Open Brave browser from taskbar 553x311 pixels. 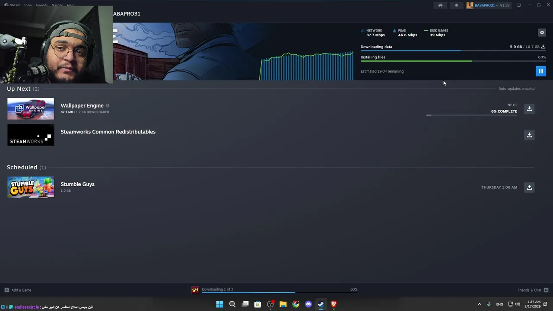point(334,305)
